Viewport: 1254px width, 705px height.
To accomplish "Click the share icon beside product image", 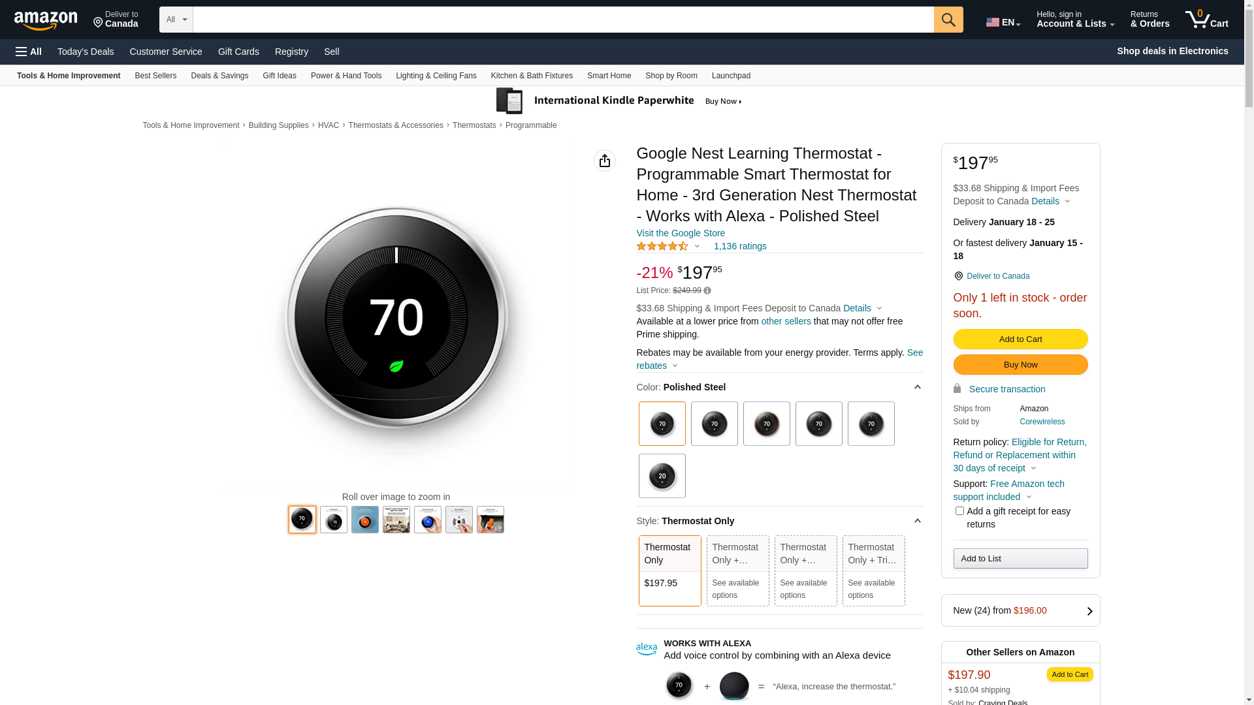I will point(604,161).
